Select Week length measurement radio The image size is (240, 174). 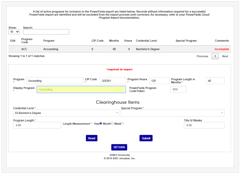[x=122, y=123]
